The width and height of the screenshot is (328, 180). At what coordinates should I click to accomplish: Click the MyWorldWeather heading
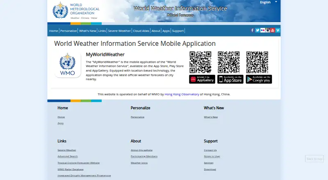(105, 54)
